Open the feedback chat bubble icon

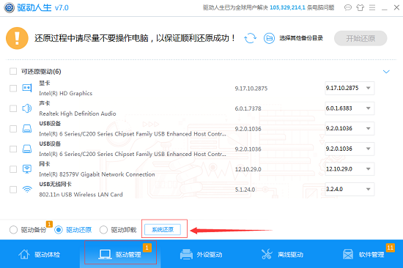[x=348, y=8]
